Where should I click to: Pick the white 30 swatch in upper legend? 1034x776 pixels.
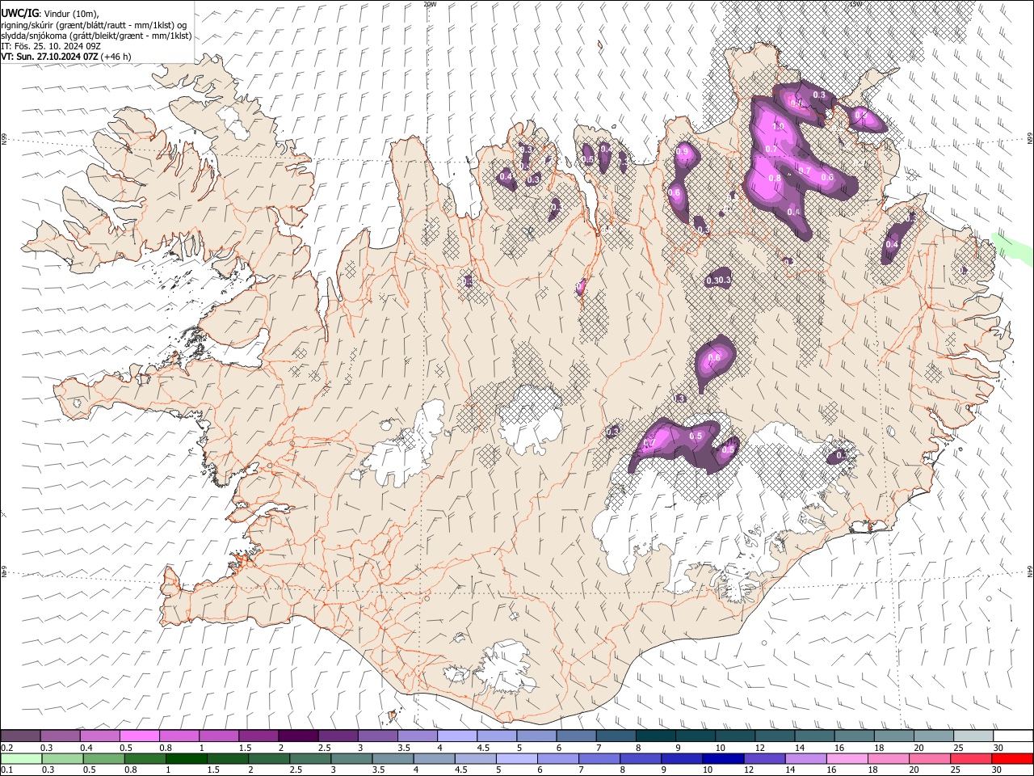pos(1013,736)
